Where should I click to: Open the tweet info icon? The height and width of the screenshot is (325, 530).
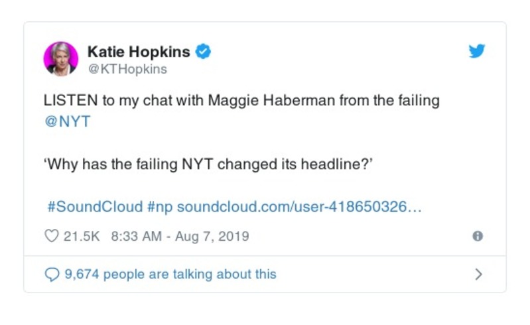tap(477, 236)
